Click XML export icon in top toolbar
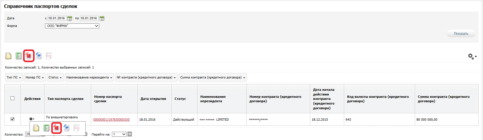 pos(49,56)
